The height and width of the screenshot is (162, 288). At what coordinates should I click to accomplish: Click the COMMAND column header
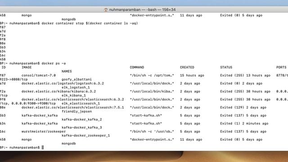(x=137, y=67)
